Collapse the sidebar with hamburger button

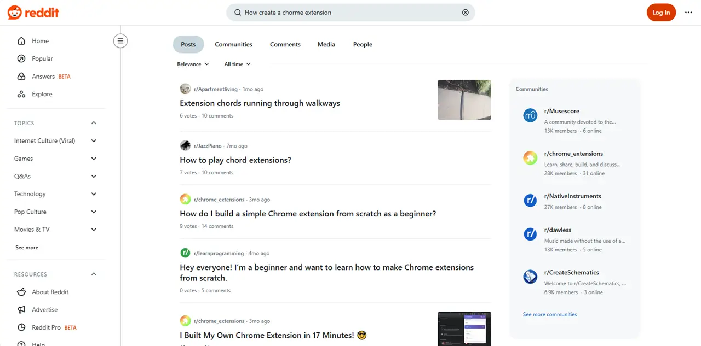[x=120, y=41]
